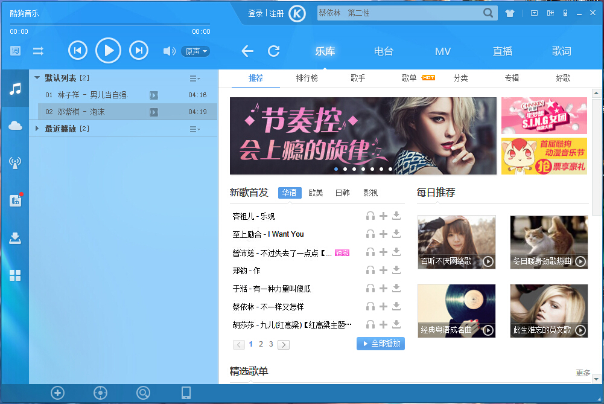The height and width of the screenshot is (404, 604).
Task: Open the radio broadcast sidebar icon
Action: [16, 162]
